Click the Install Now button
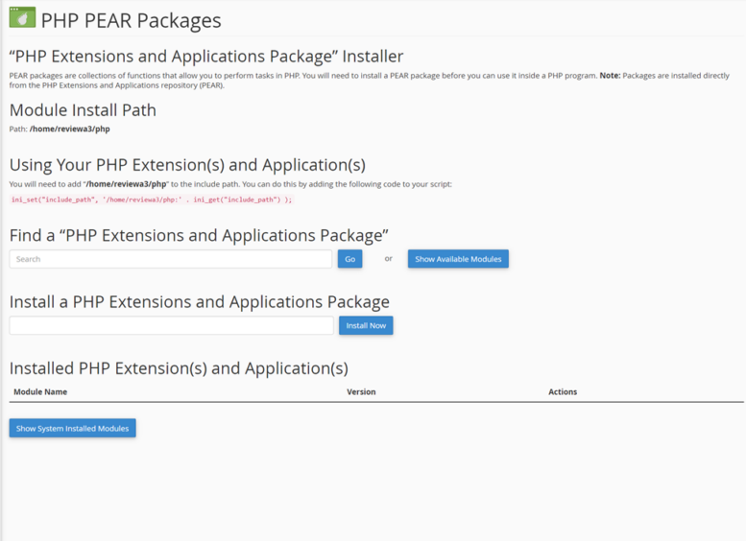The height and width of the screenshot is (541, 746). pyautogui.click(x=366, y=325)
